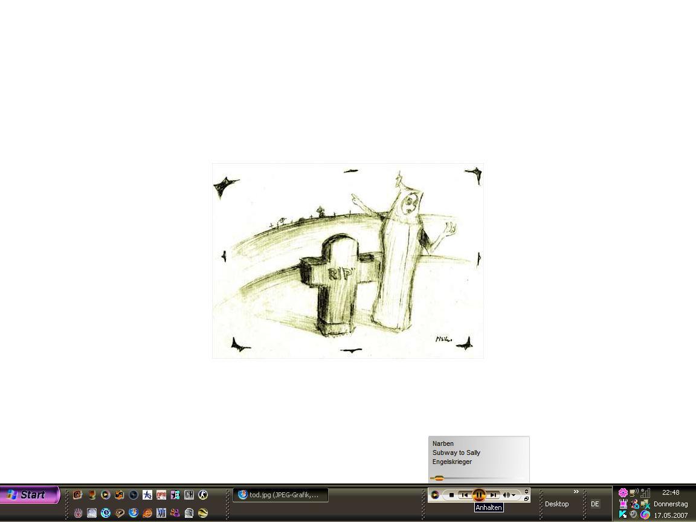Click the graveyard drawing image
This screenshot has height=522, width=696.
tap(348, 260)
